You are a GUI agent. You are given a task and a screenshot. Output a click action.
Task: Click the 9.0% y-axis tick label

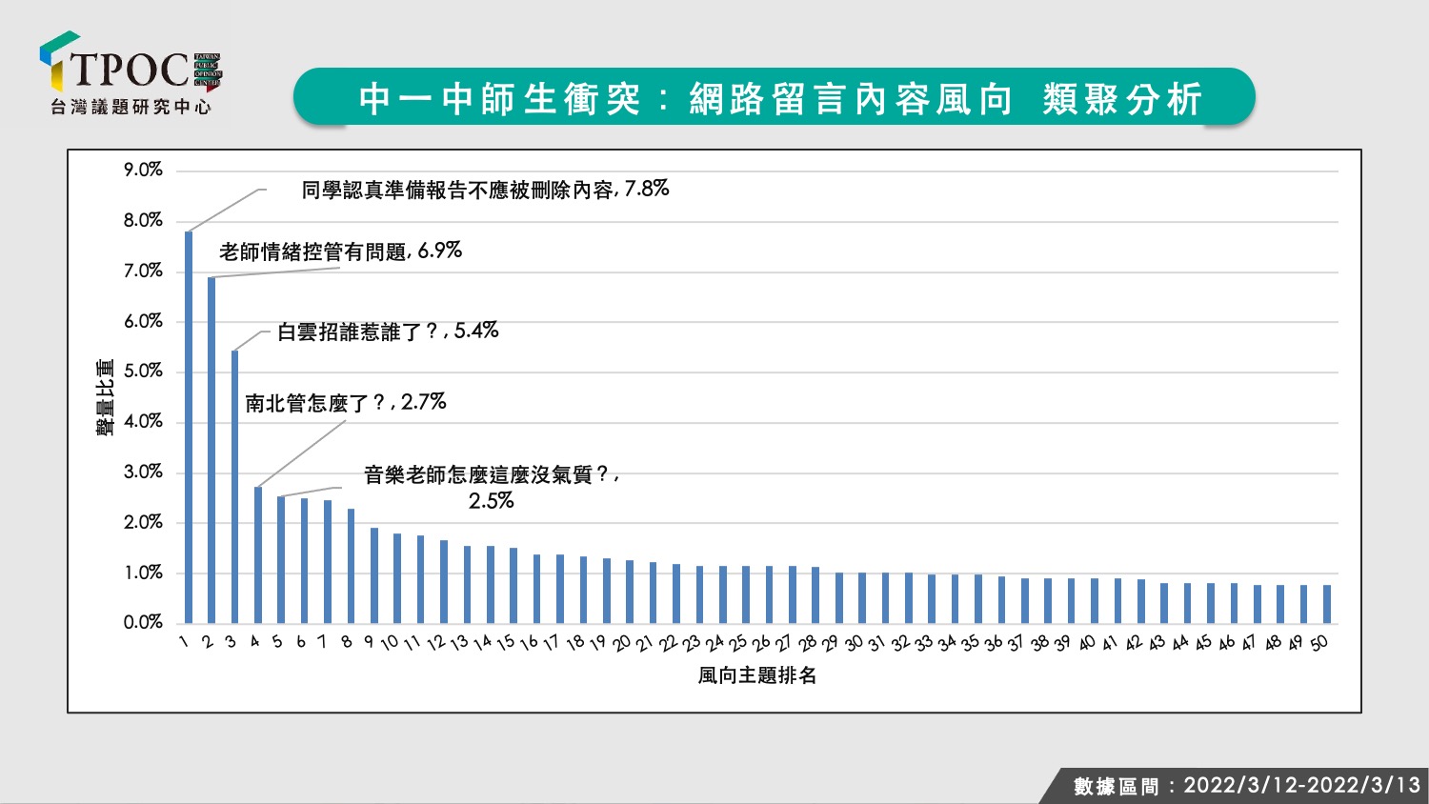pos(143,170)
